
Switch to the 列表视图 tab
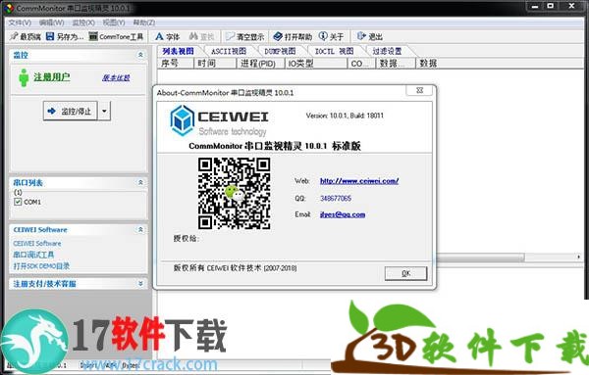pyautogui.click(x=178, y=51)
